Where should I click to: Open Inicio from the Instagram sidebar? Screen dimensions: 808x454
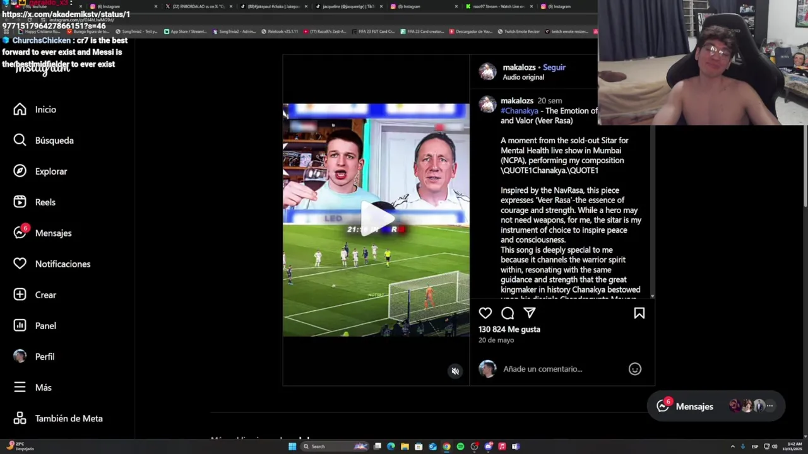(35, 109)
